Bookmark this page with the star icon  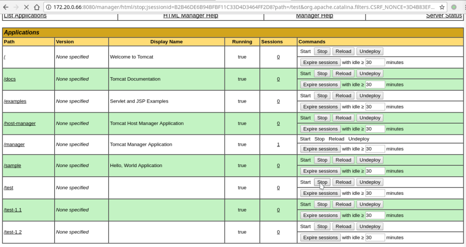tap(442, 7)
